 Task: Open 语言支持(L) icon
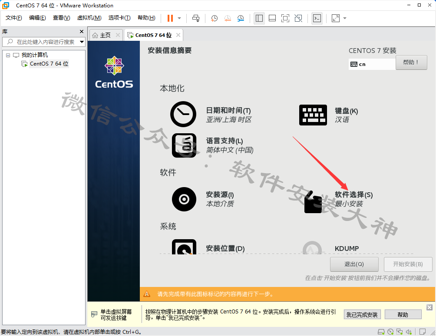click(184, 145)
